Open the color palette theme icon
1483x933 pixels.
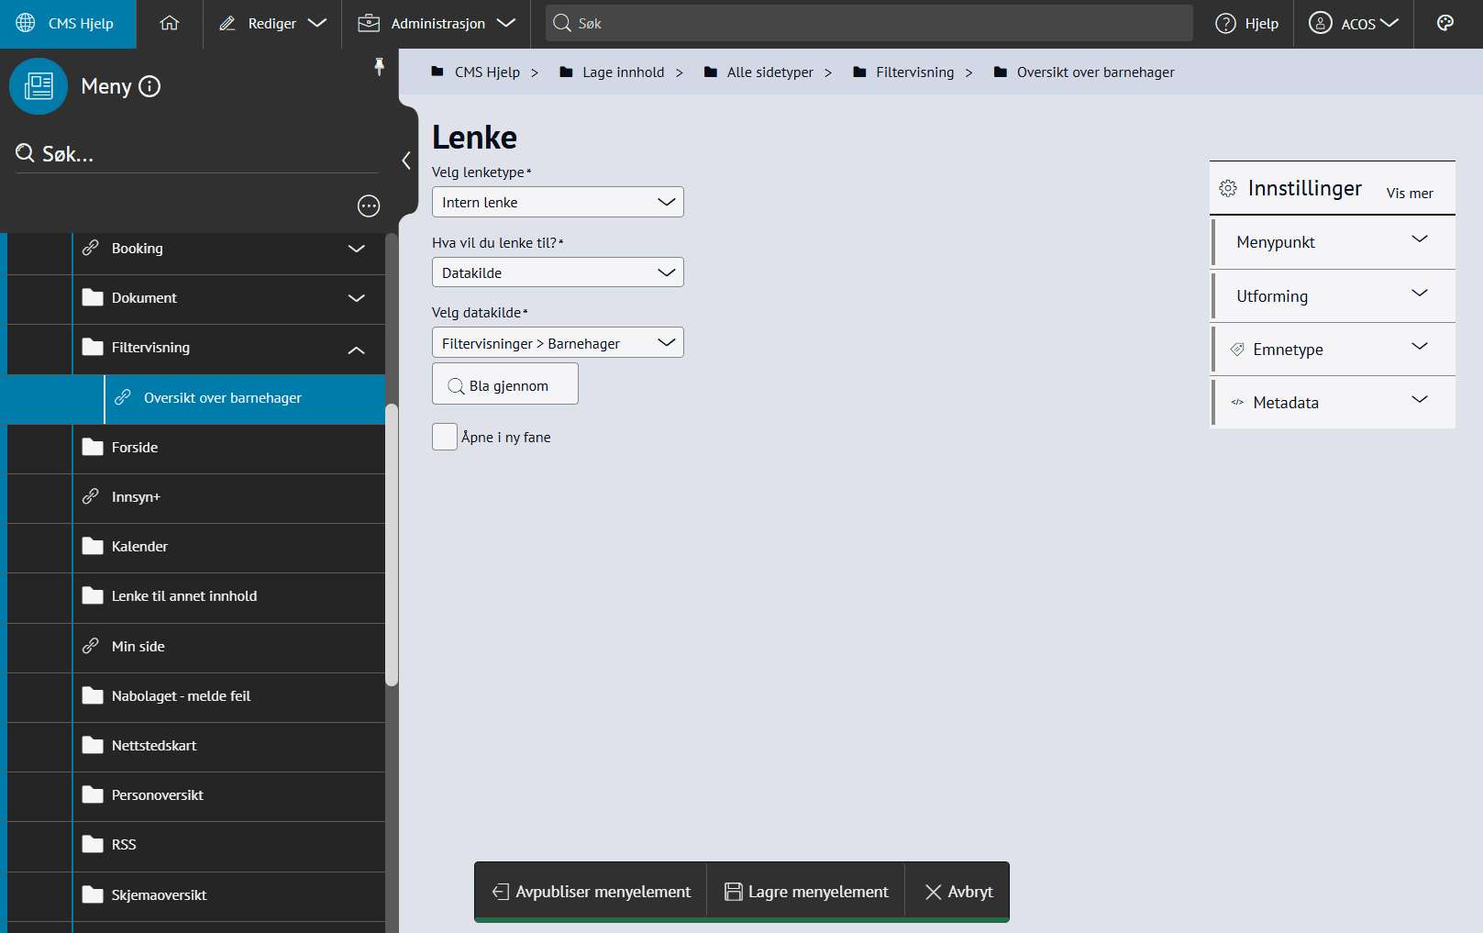[1445, 24]
